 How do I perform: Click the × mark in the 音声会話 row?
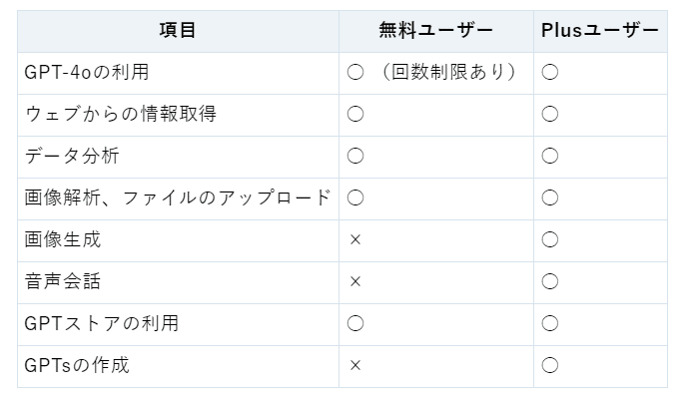click(x=355, y=281)
